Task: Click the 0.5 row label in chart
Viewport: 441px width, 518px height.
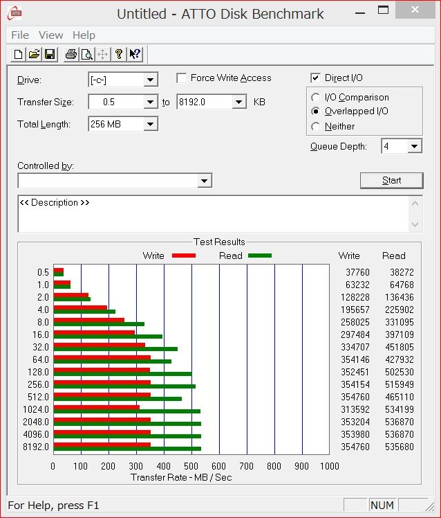Action: (x=43, y=272)
